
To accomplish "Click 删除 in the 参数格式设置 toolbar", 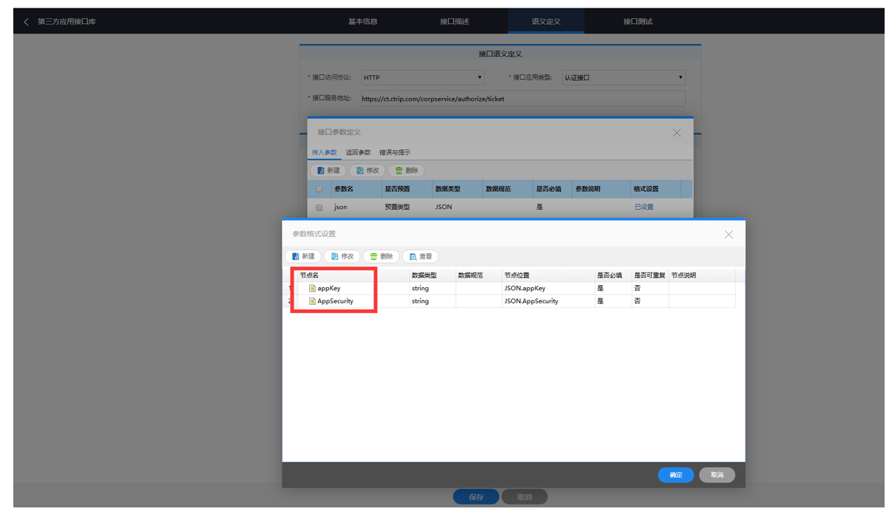I will coord(381,256).
